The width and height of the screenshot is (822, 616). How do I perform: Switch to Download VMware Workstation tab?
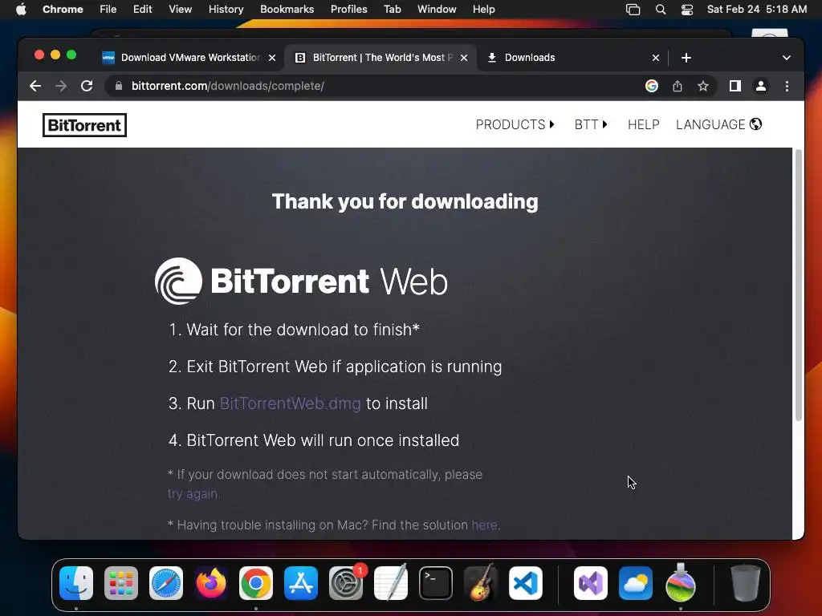pyautogui.click(x=189, y=58)
